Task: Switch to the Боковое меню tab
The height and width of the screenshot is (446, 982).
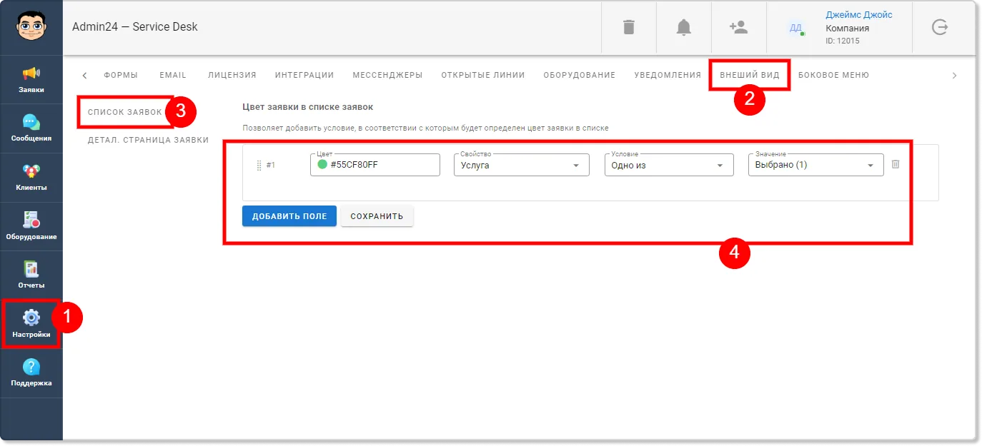Action: (x=833, y=75)
